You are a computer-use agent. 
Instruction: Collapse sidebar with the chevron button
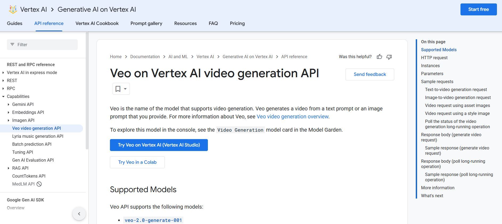point(79,214)
